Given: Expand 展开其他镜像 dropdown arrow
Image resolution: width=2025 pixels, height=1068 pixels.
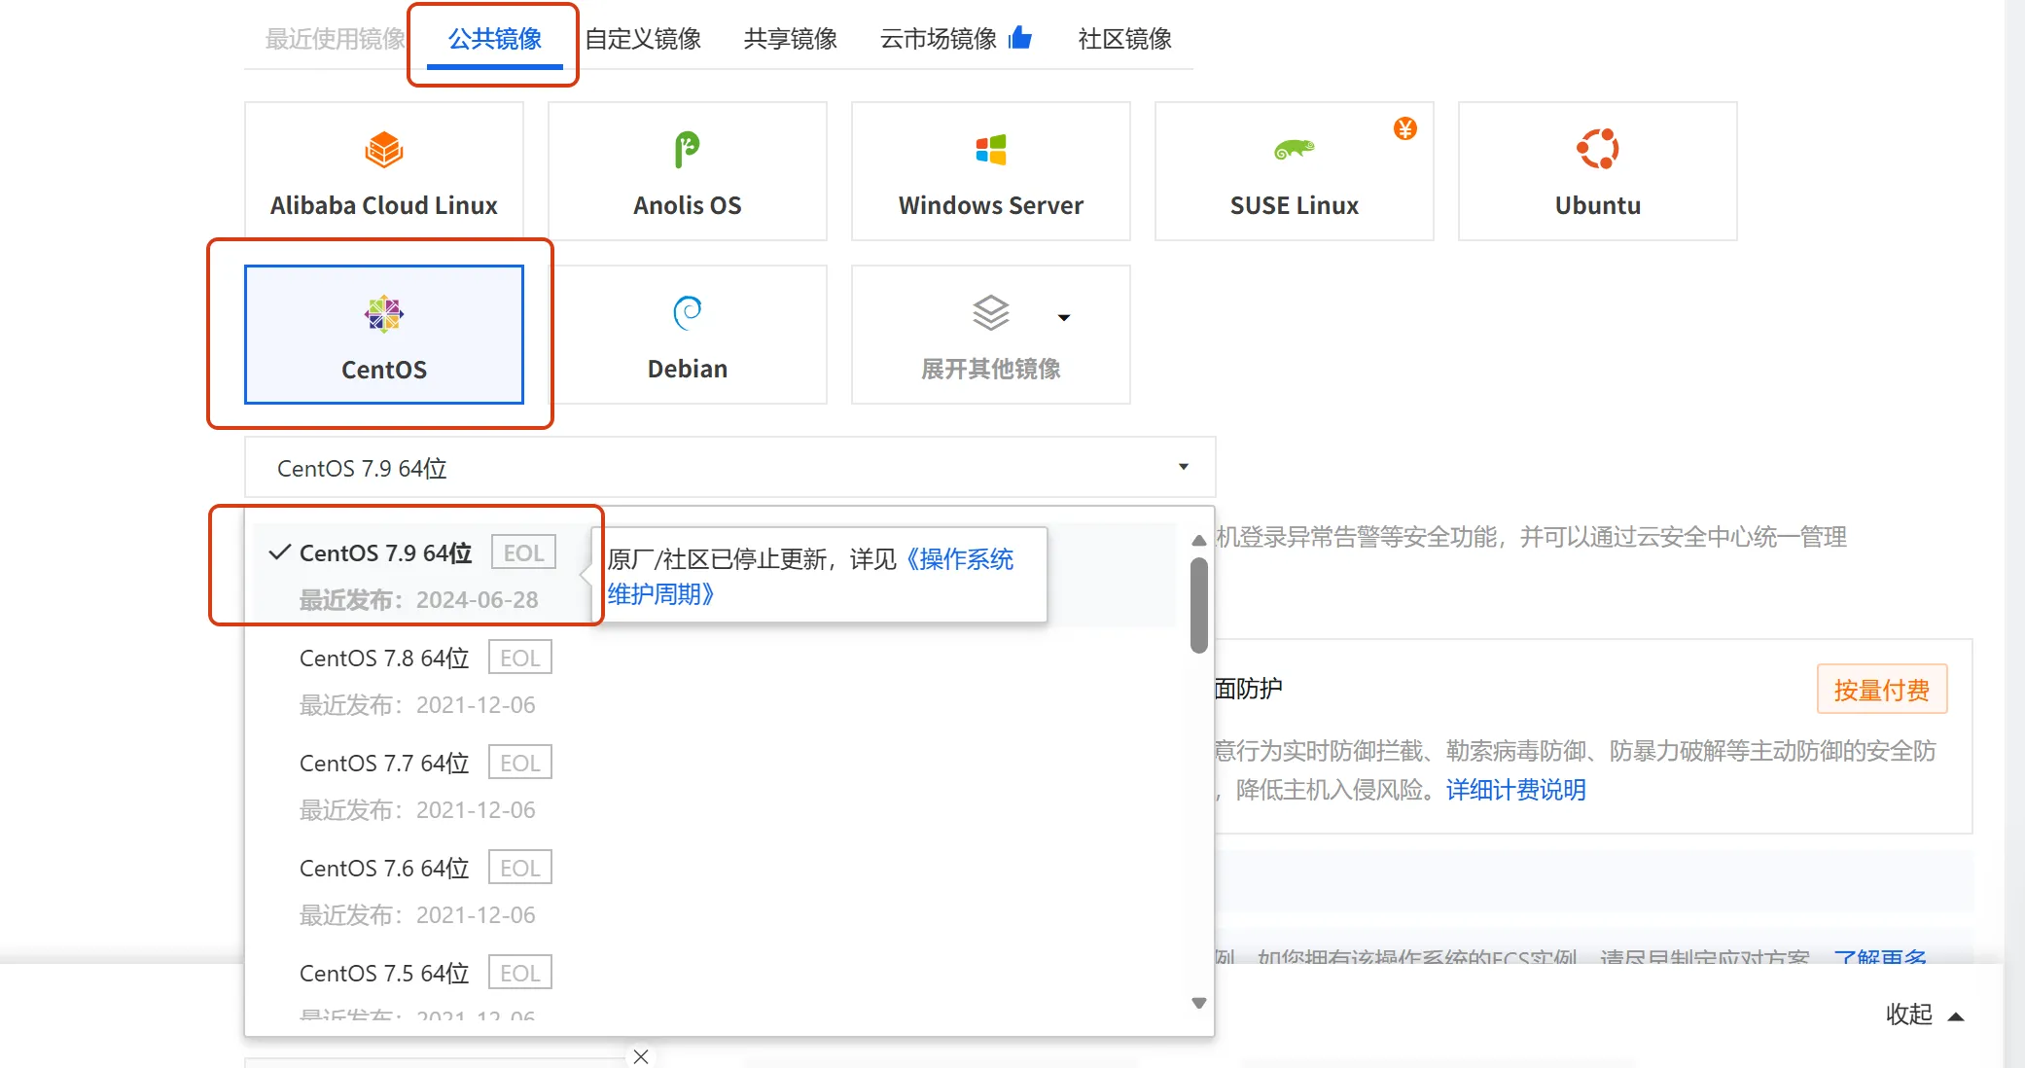Looking at the screenshot, I should tap(1063, 318).
